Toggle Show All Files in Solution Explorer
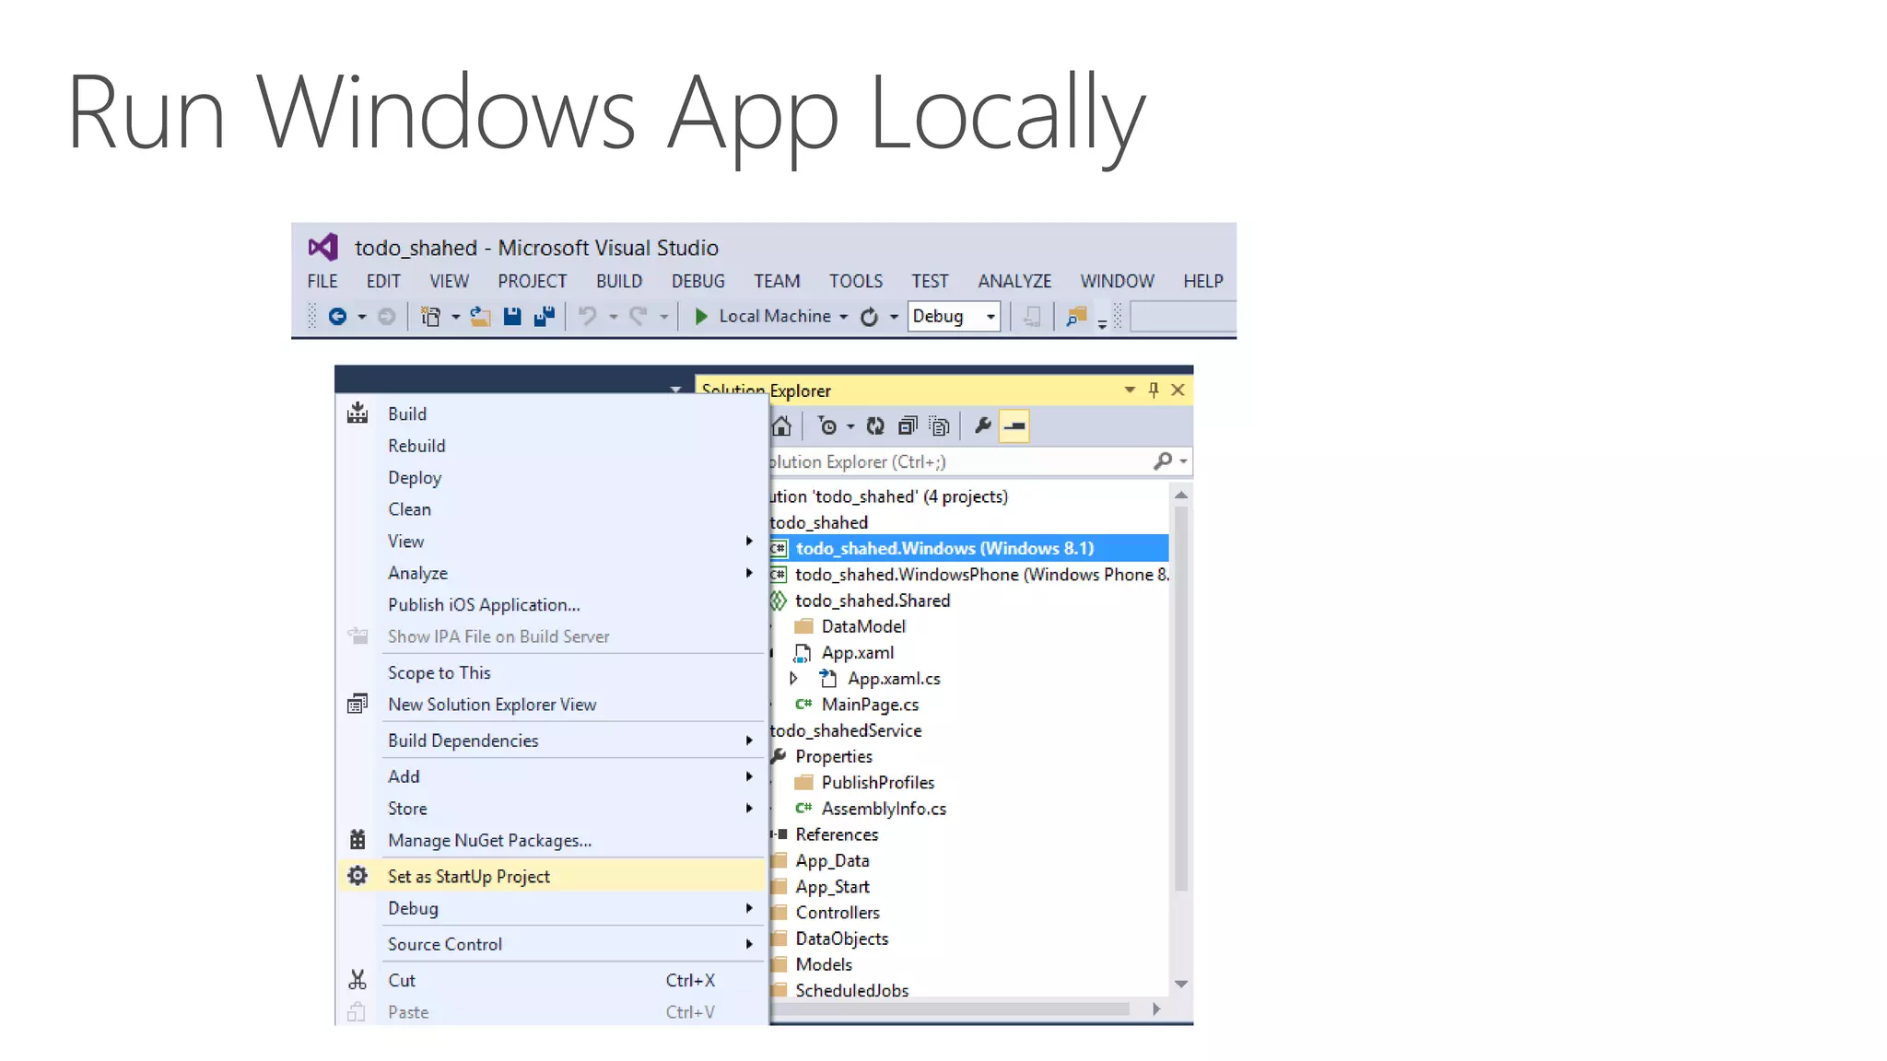Viewport: 1887px width, 1061px height. pos(939,426)
